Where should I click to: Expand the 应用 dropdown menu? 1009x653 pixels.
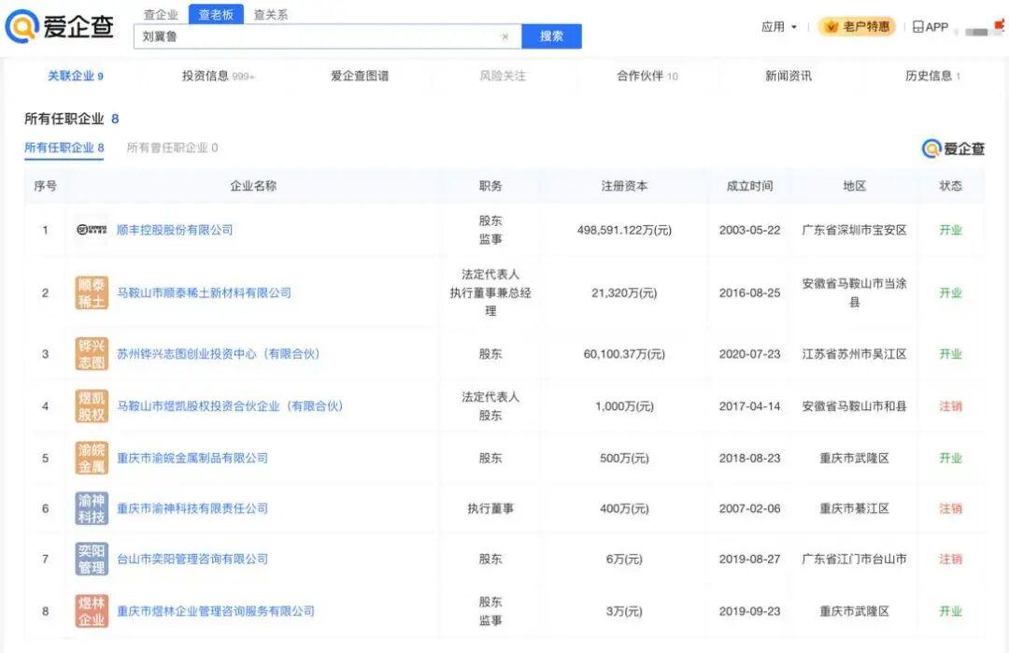(779, 26)
